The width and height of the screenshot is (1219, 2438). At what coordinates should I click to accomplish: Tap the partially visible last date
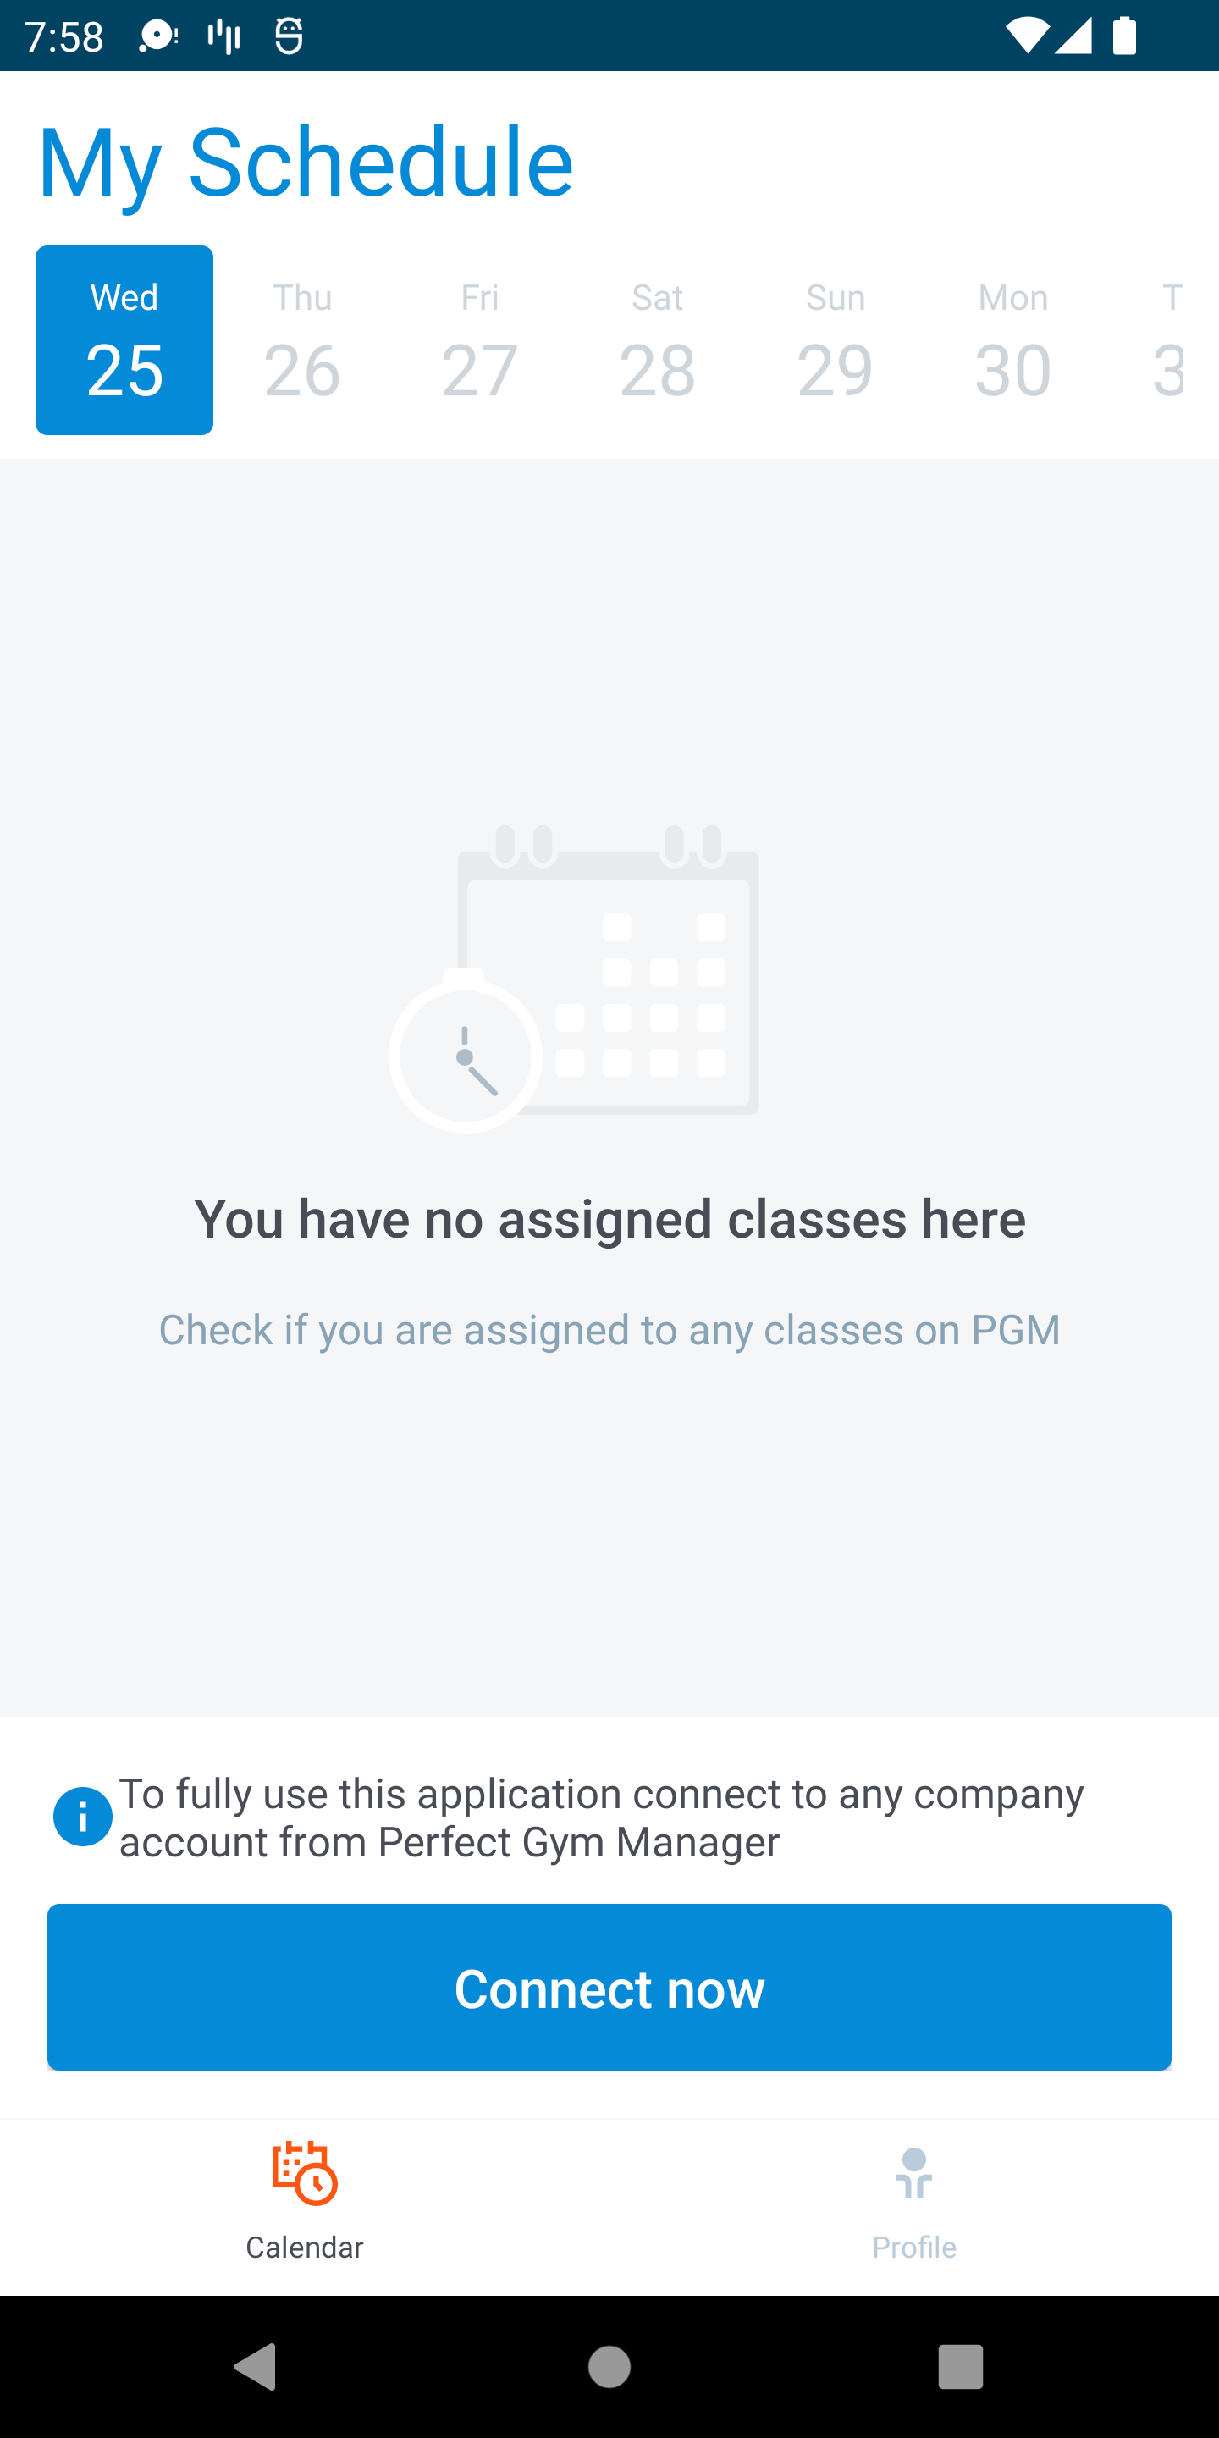1170,340
